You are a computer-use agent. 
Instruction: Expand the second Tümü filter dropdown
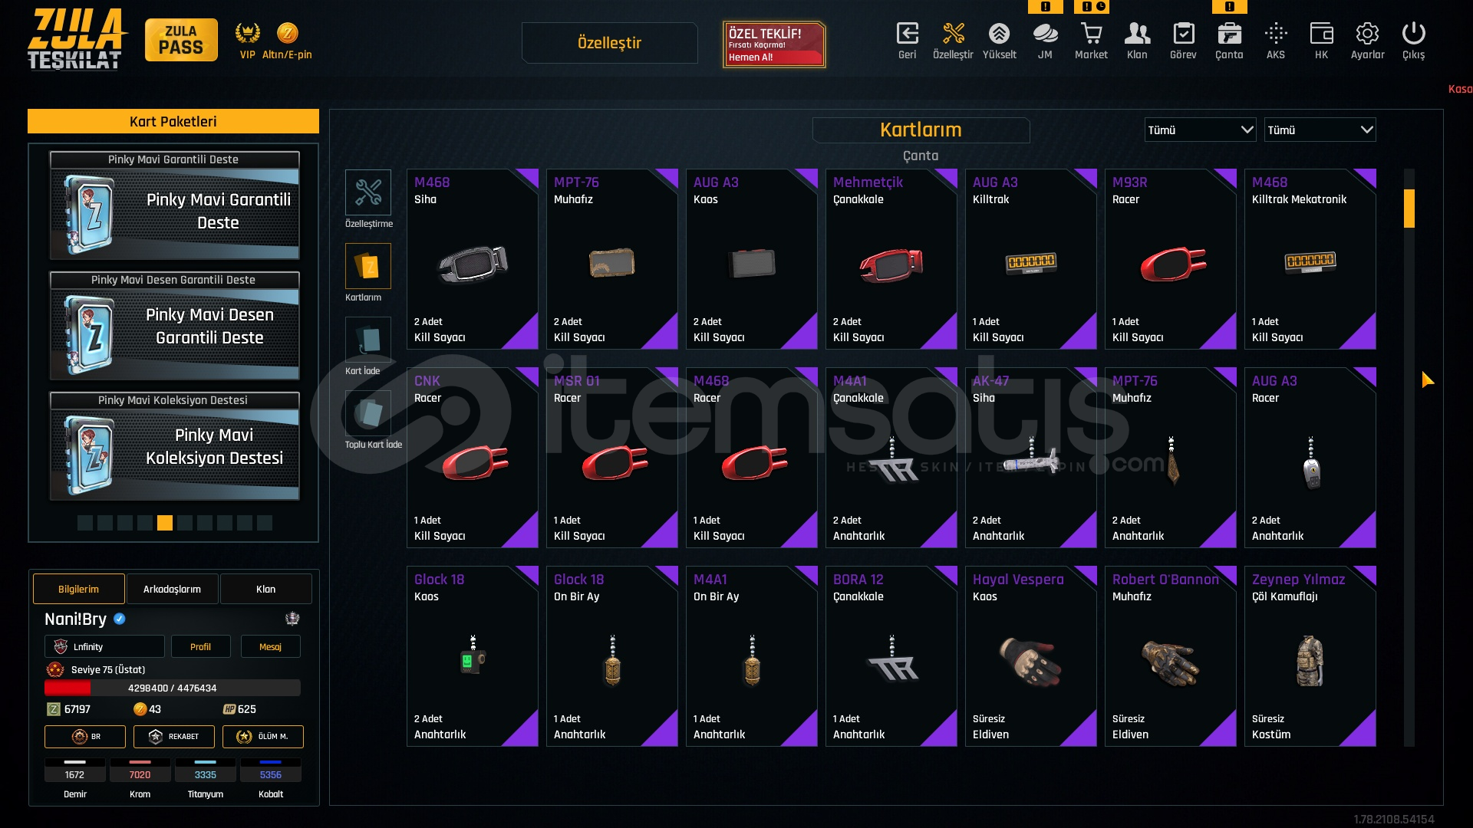(1320, 130)
